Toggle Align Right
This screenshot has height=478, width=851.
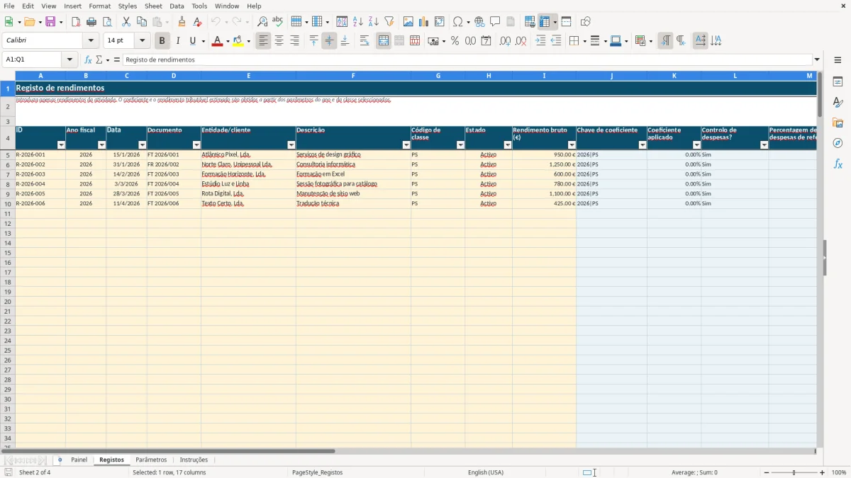point(295,41)
